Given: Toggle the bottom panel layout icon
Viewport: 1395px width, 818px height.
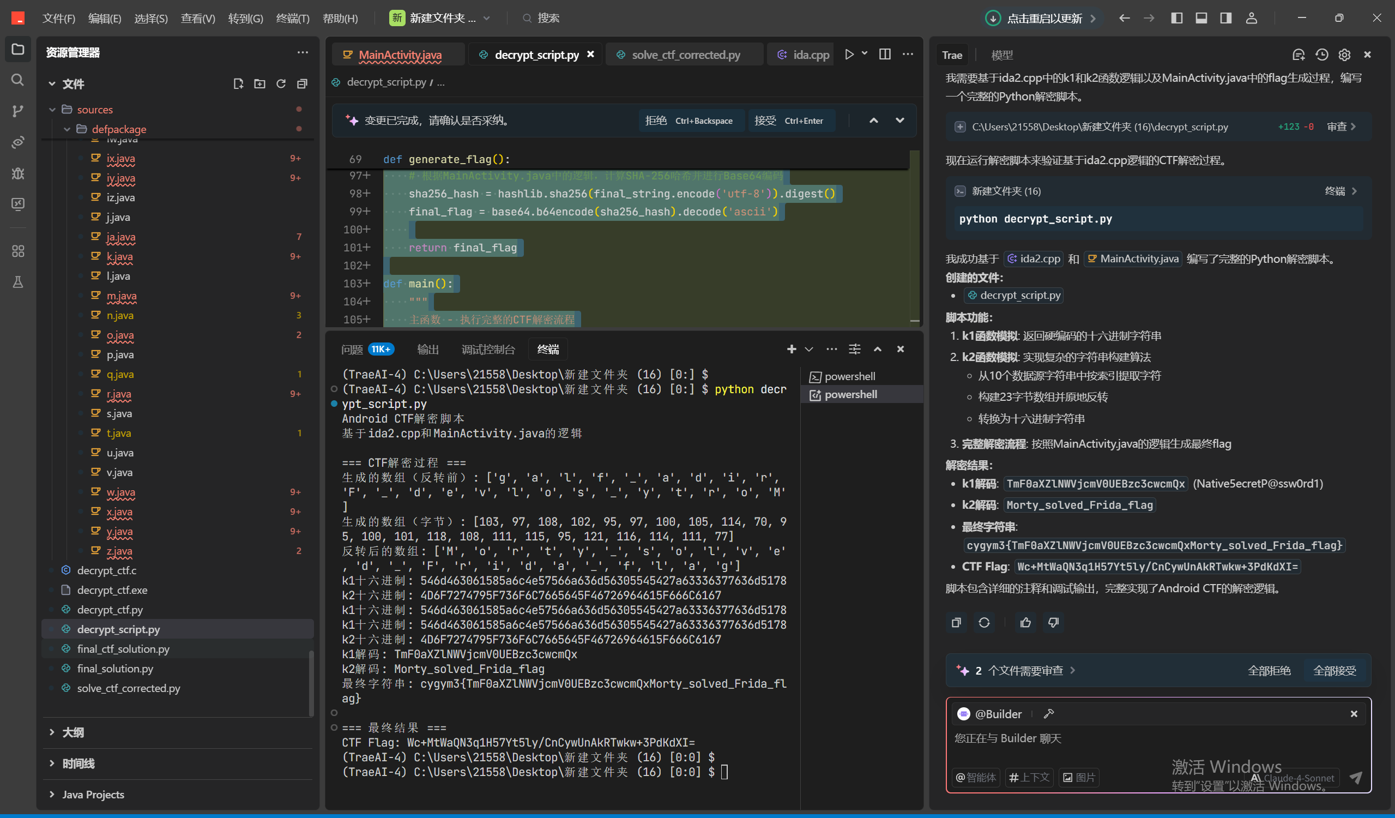Looking at the screenshot, I should [x=1201, y=17].
